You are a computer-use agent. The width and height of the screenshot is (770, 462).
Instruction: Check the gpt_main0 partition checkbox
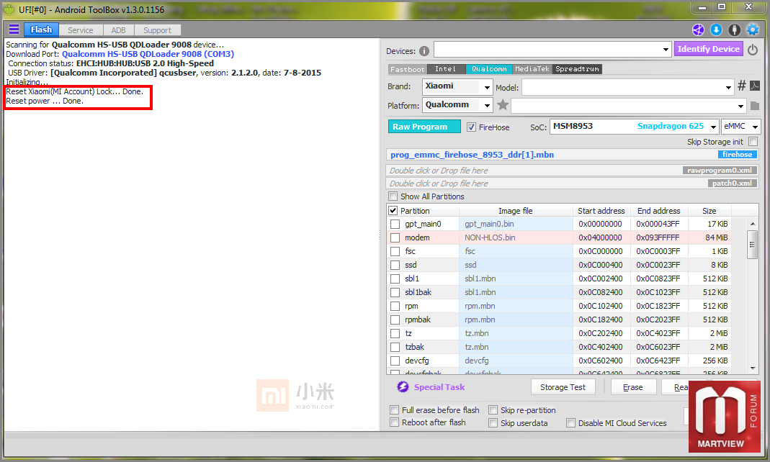coord(395,224)
